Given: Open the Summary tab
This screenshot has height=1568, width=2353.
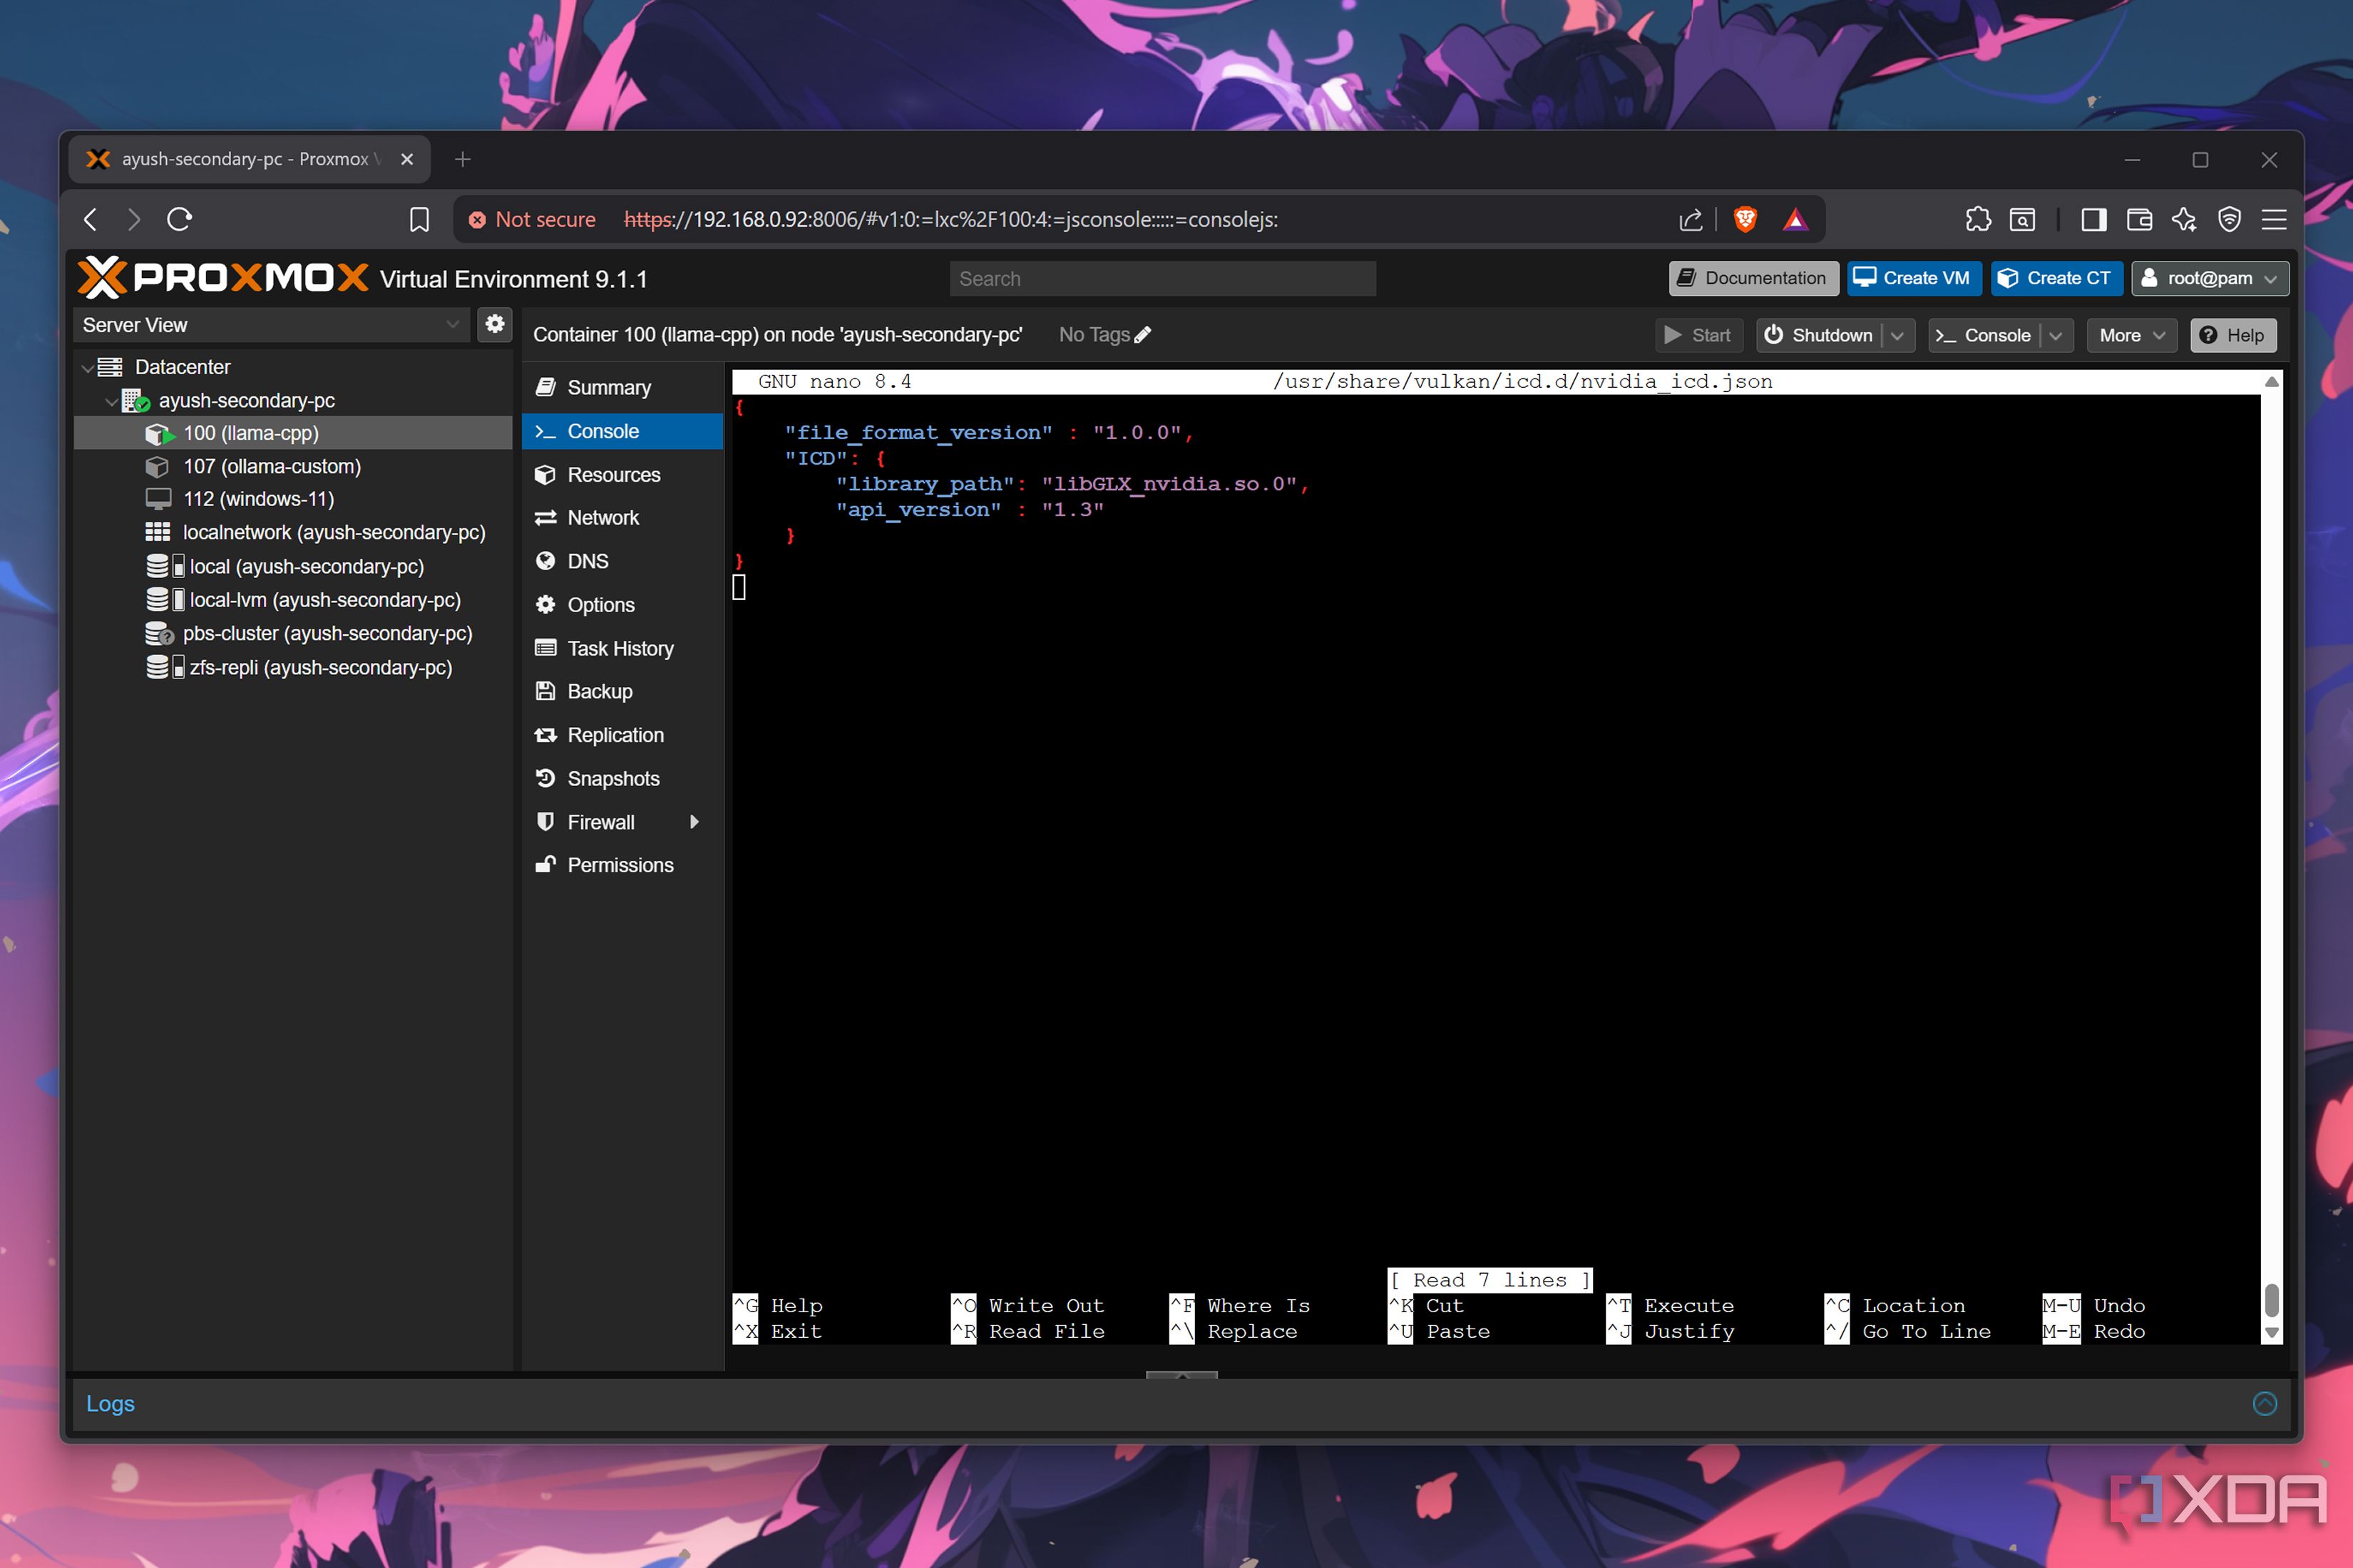Looking at the screenshot, I should click(622, 387).
